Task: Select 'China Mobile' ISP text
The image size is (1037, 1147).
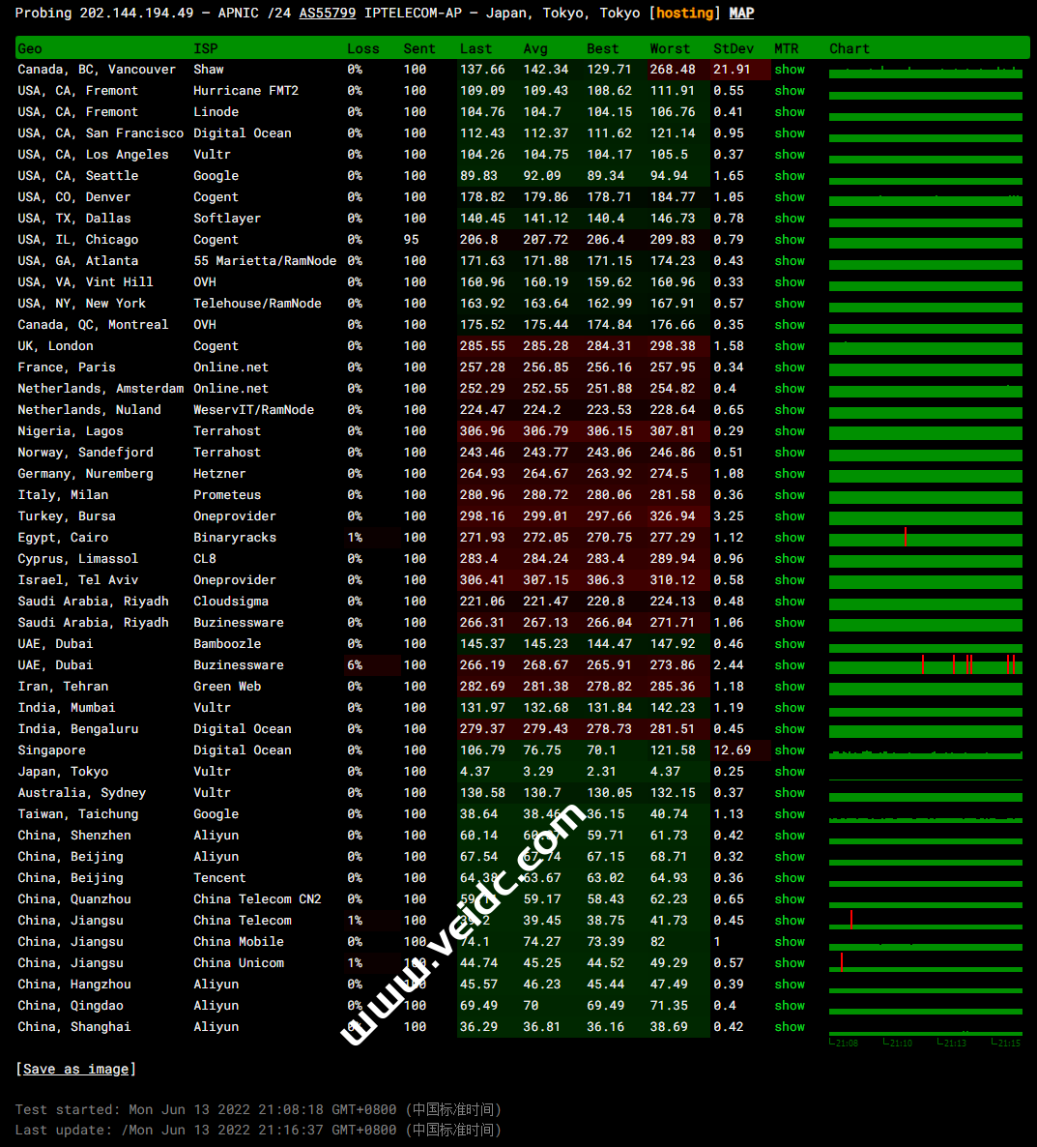Action: [x=239, y=941]
